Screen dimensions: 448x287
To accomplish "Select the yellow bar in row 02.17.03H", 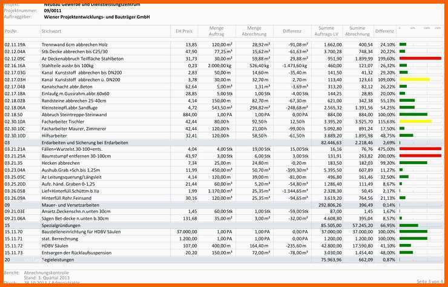I will pyautogui.click(x=415, y=79).
